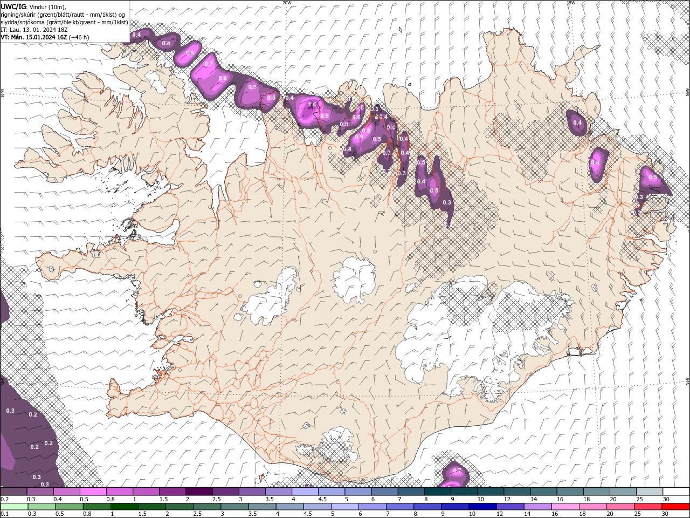Click upper legend swatch between 25 and 30
Image resolution: width=690 pixels, height=518 pixels.
point(650,492)
